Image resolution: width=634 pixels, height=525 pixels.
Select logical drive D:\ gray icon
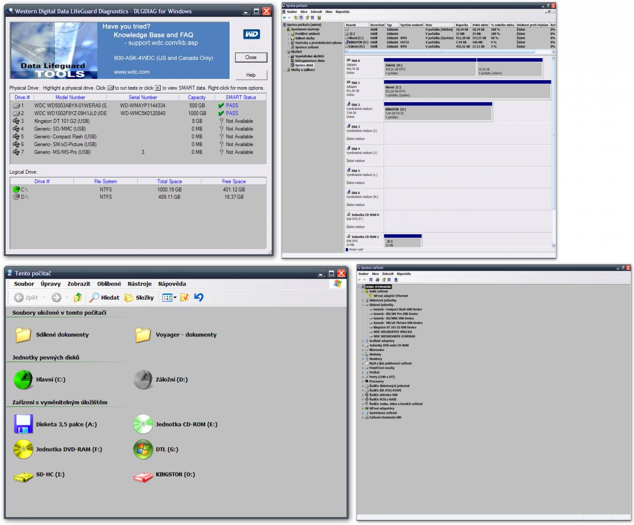point(16,197)
